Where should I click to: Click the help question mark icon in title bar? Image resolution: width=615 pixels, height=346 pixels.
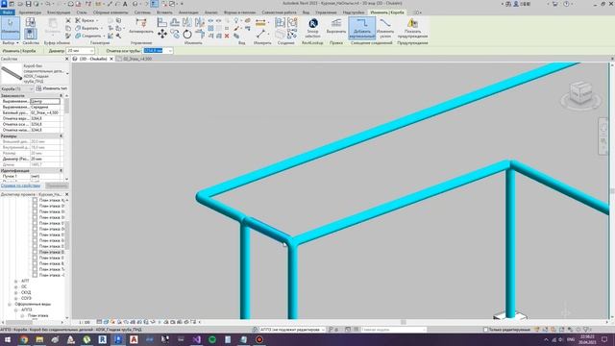click(566, 4)
